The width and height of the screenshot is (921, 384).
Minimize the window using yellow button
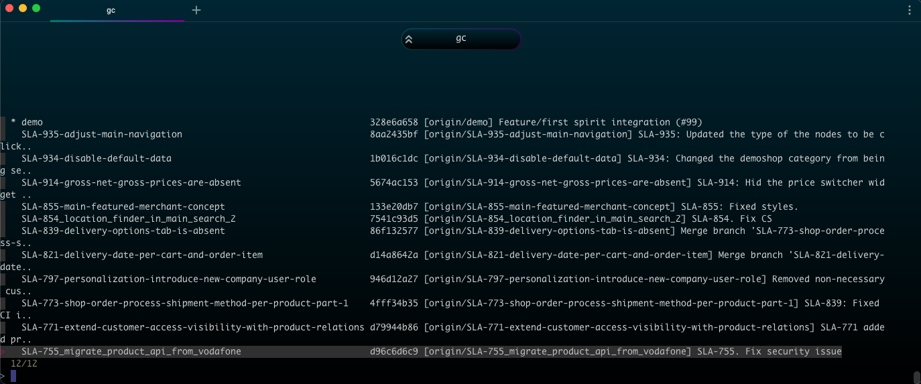tap(23, 9)
